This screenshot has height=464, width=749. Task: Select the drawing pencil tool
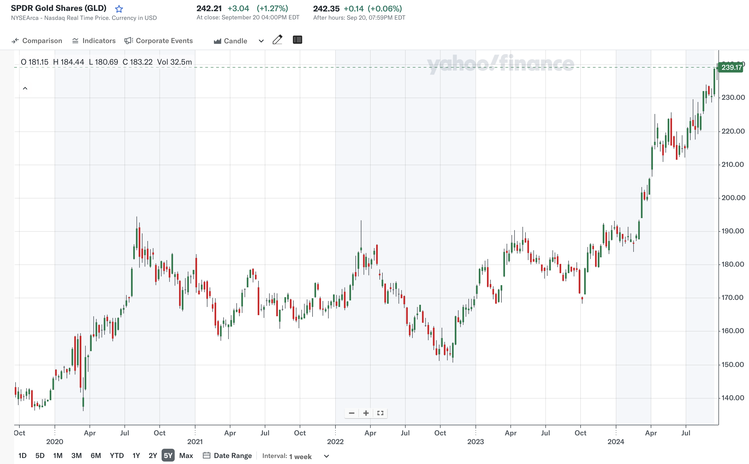277,40
